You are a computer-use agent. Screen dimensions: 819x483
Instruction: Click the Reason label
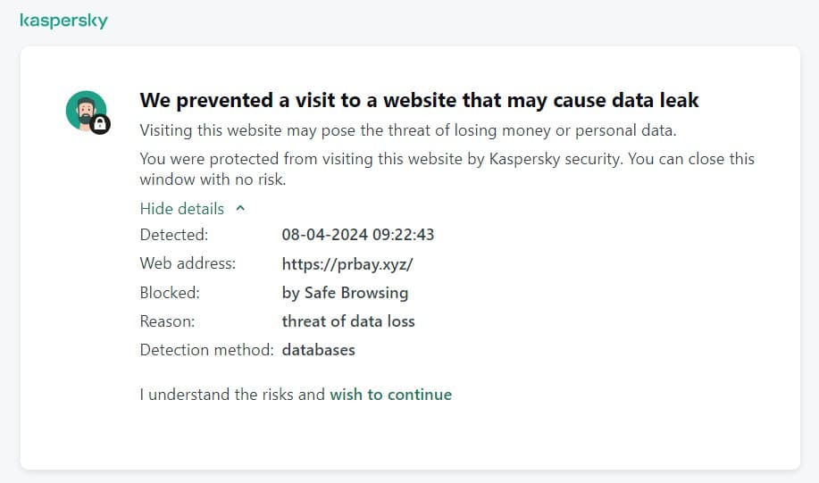click(x=167, y=321)
